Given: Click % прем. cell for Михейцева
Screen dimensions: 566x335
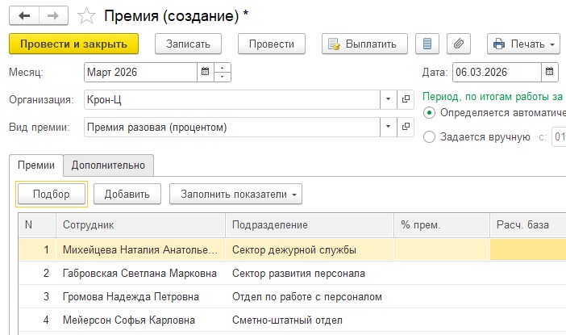Looking at the screenshot, I should coord(442,249).
